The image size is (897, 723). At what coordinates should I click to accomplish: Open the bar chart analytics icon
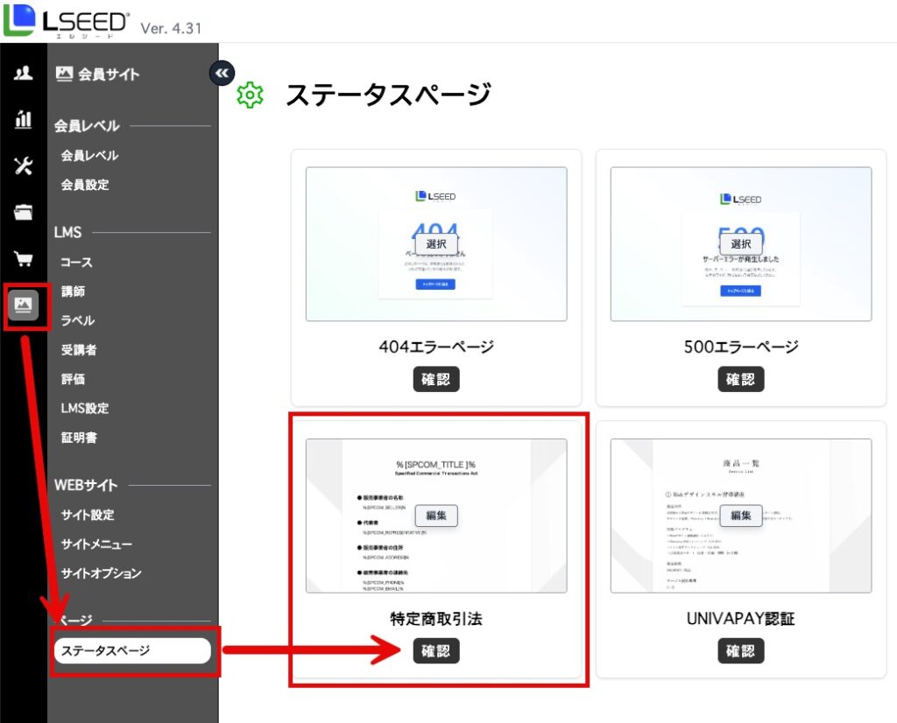click(23, 120)
